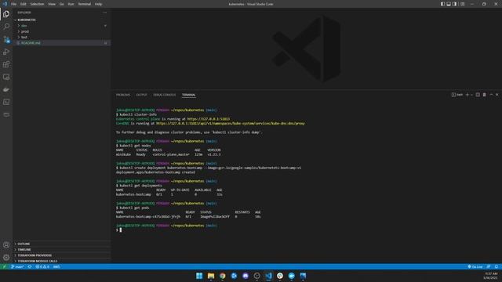Toggle the primary side bar layout icon
This screenshot has height=282, width=502.
(x=442, y=4)
